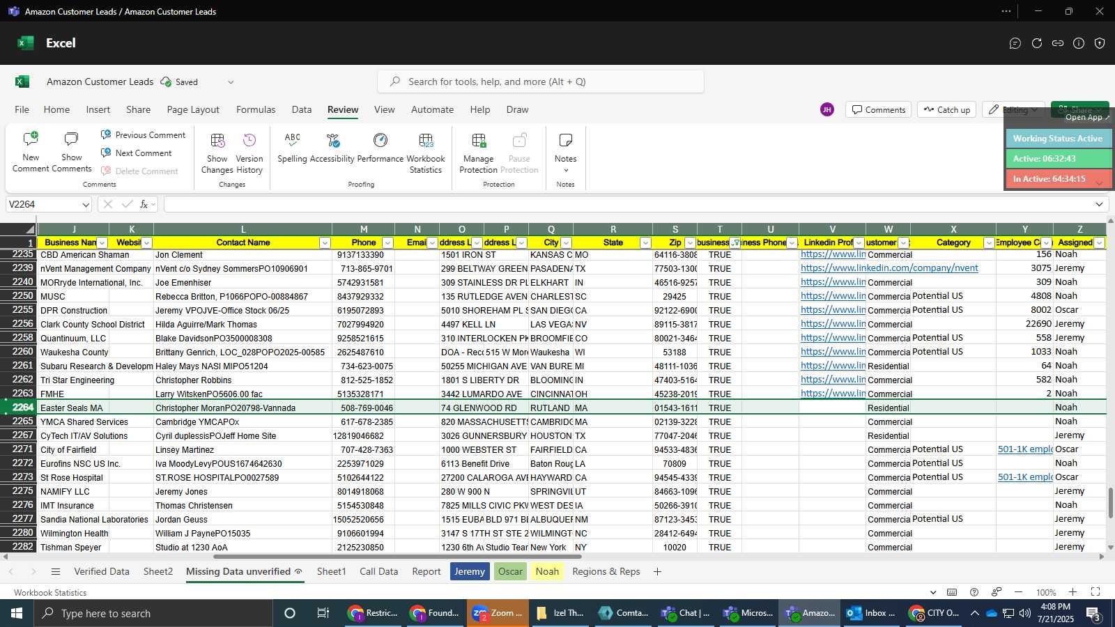This screenshot has height=627, width=1115.
Task: Click the horizontal scrollbar thumb
Action: (x=397, y=557)
